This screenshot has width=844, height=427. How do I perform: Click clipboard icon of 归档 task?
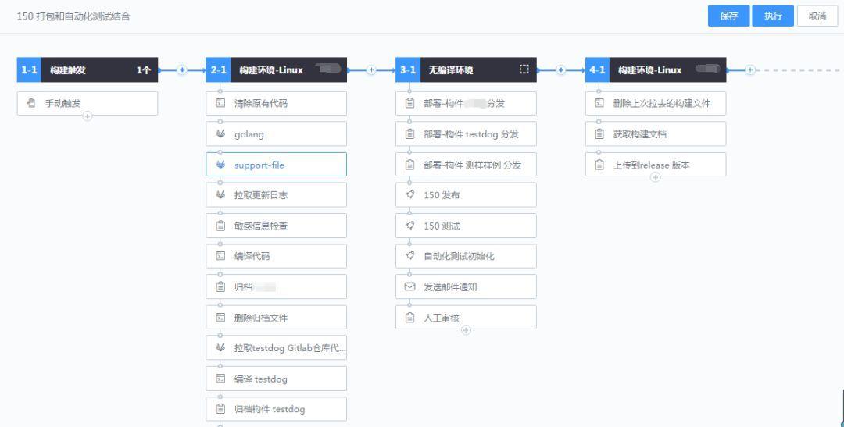[220, 286]
